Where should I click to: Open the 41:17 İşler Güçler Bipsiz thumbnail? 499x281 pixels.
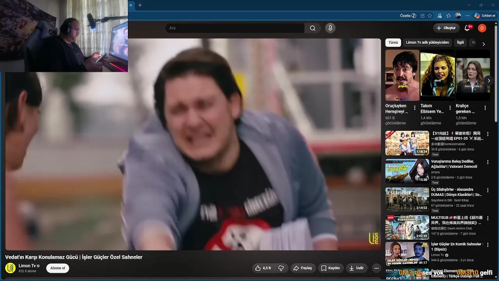pos(407,254)
